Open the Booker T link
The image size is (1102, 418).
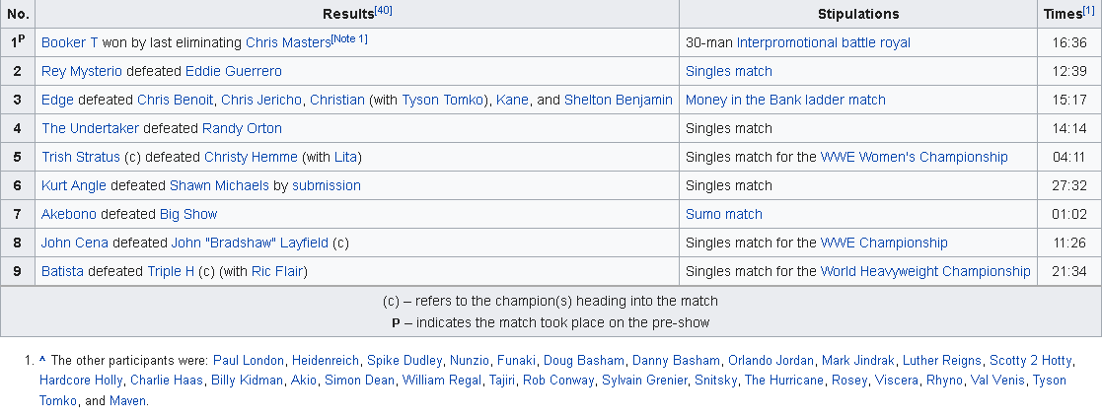(70, 42)
